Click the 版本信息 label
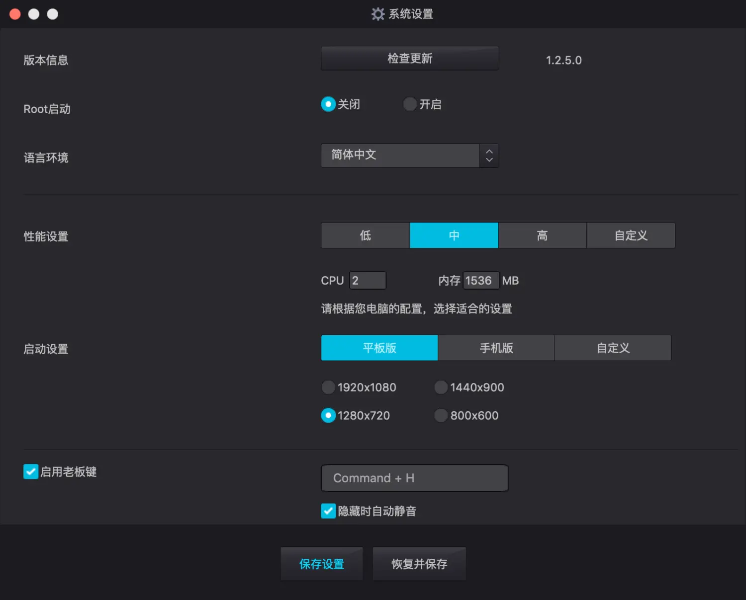The image size is (746, 600). [46, 60]
